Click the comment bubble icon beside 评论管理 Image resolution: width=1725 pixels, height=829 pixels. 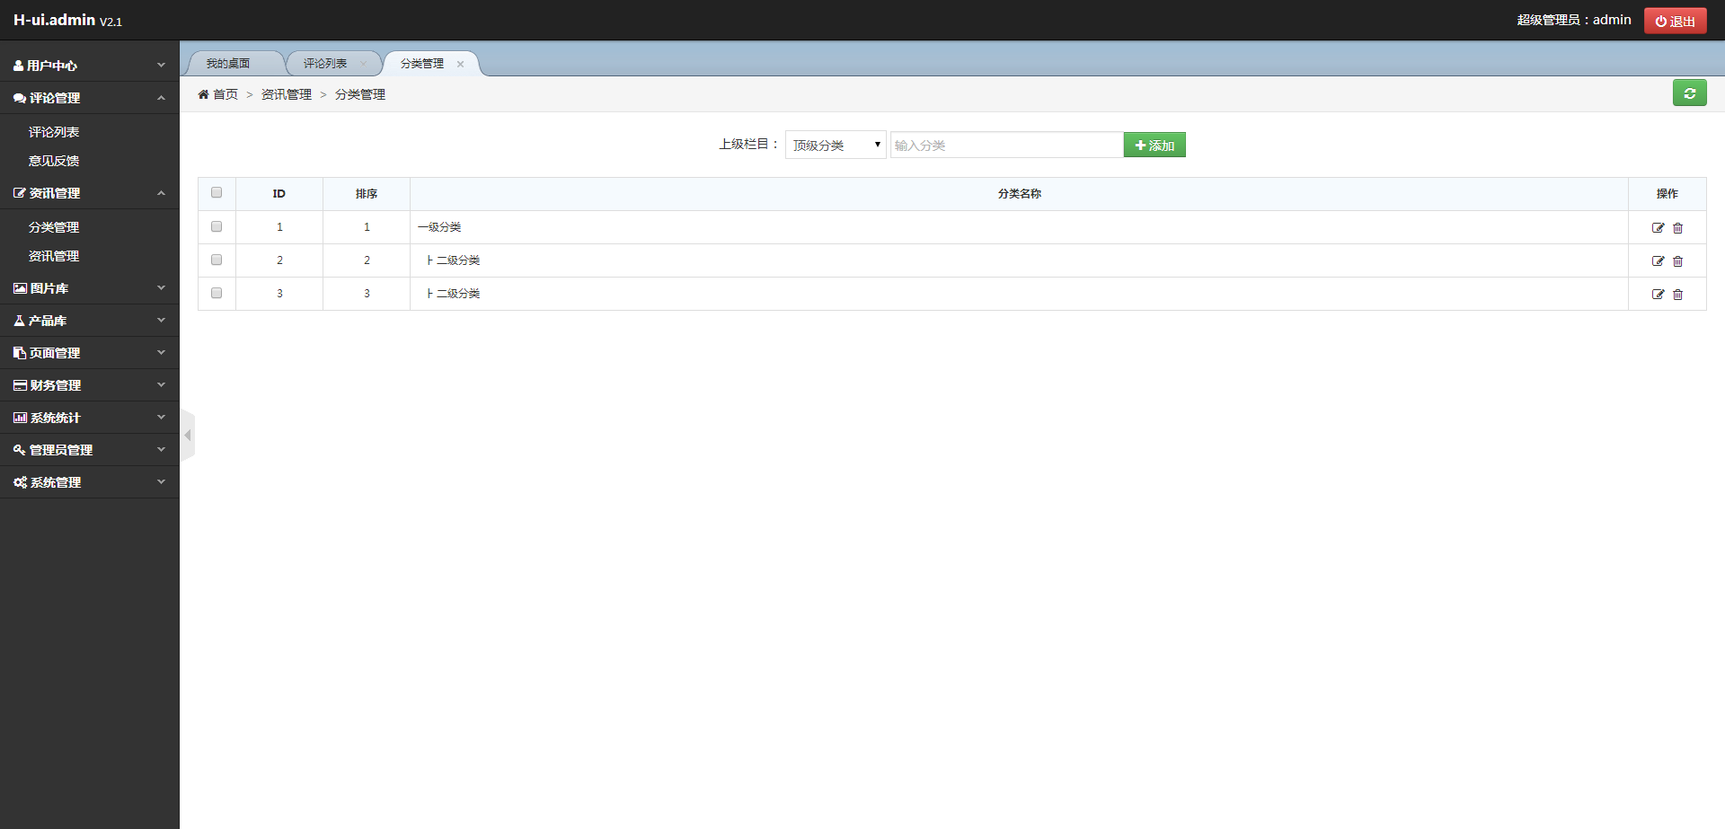19,98
